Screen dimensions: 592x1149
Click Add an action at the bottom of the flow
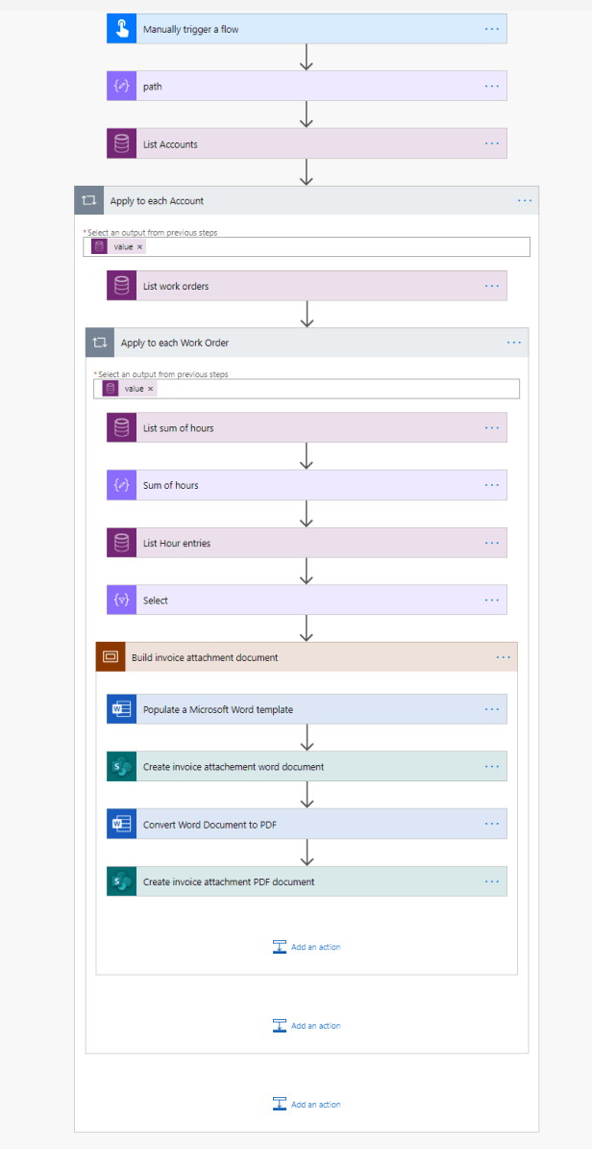(306, 1104)
